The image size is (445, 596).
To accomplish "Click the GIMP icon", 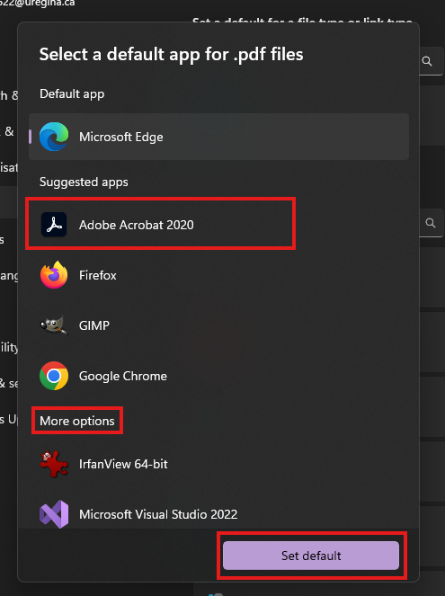I will (54, 325).
